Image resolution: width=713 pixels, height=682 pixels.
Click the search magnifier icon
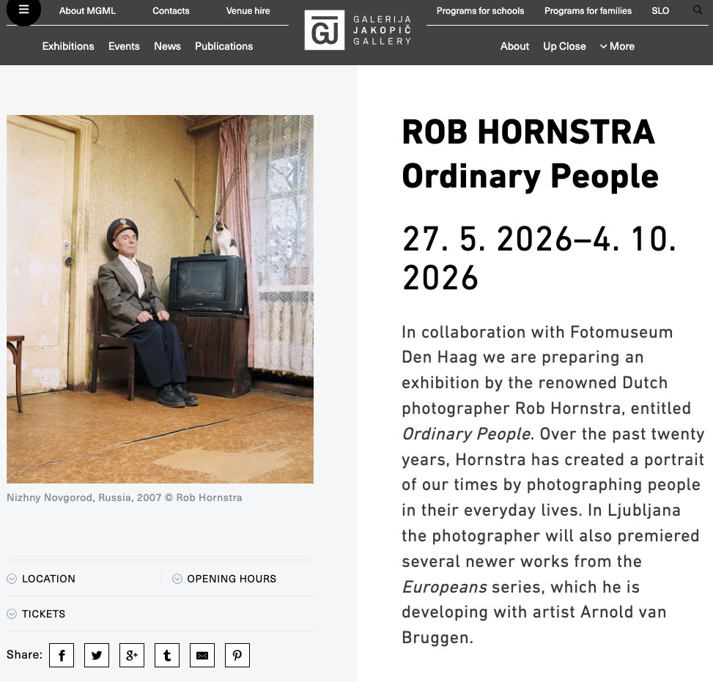(x=697, y=10)
